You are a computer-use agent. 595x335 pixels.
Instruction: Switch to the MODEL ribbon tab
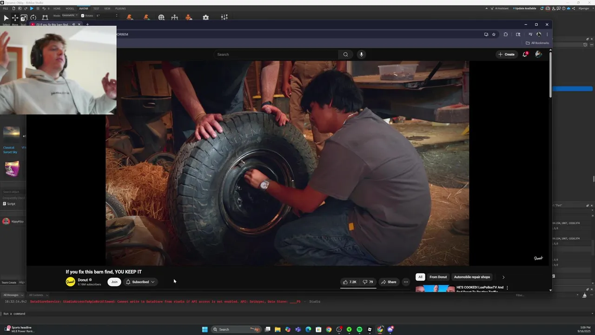coord(70,8)
